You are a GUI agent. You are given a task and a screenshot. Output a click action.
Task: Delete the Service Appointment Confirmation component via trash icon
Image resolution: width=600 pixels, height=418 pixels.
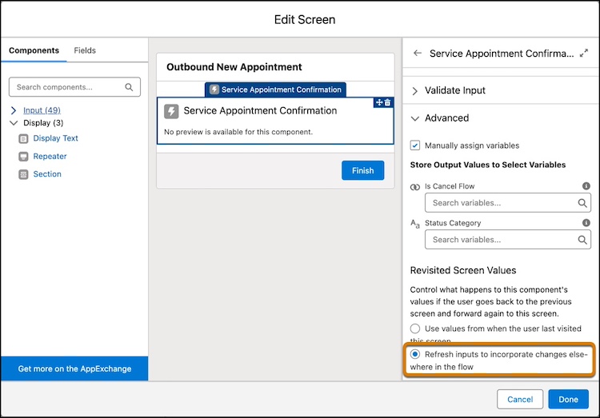[x=388, y=102]
